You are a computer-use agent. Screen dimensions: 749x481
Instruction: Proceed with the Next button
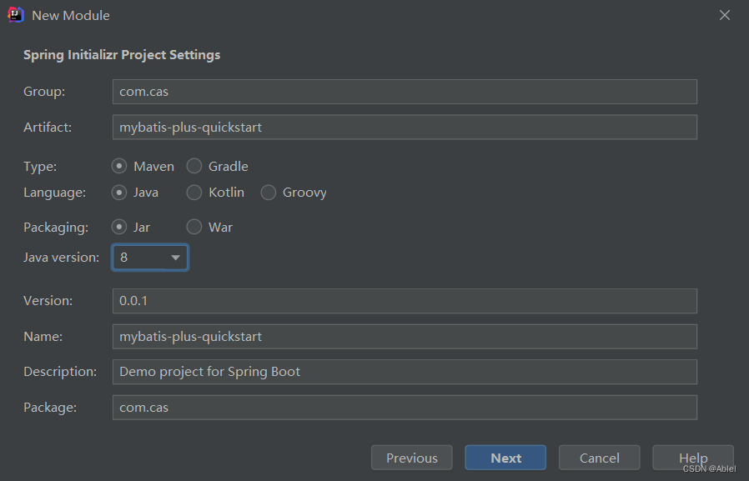(x=505, y=458)
